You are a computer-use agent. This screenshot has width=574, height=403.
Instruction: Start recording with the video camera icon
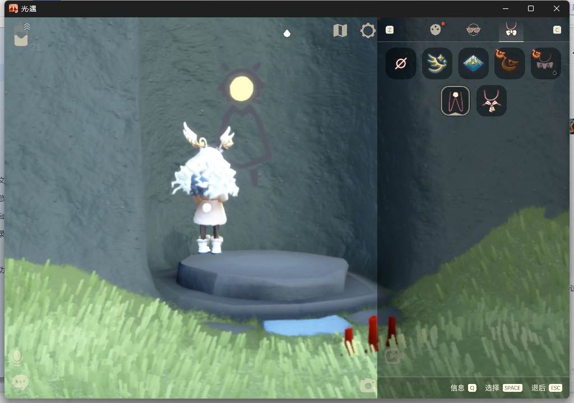(x=394, y=356)
